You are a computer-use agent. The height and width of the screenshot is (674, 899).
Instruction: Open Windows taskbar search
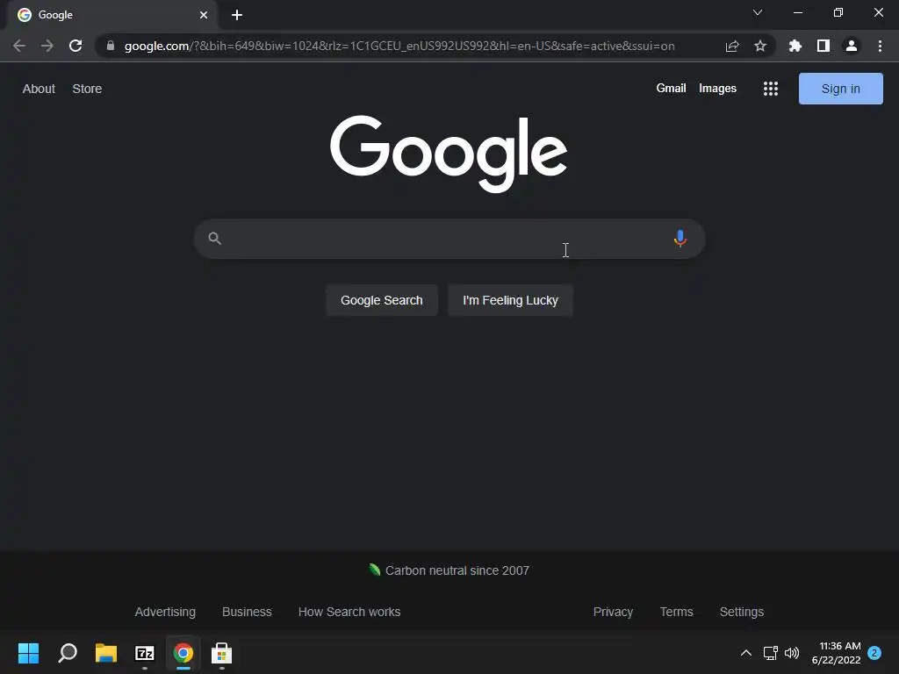[x=68, y=653]
